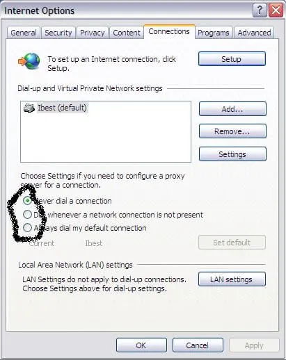Viewport: 286px width, 360px height.
Task: Close the Internet Options dialog
Action: pos(276,10)
